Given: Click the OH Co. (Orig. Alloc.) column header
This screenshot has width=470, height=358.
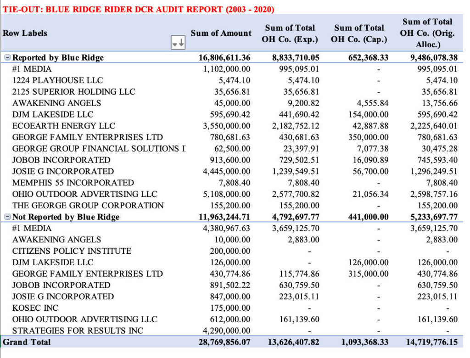Looking at the screenshot, I should tap(427, 33).
